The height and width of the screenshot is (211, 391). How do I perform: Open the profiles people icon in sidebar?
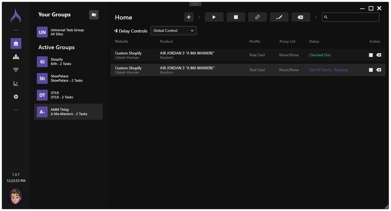click(x=16, y=57)
